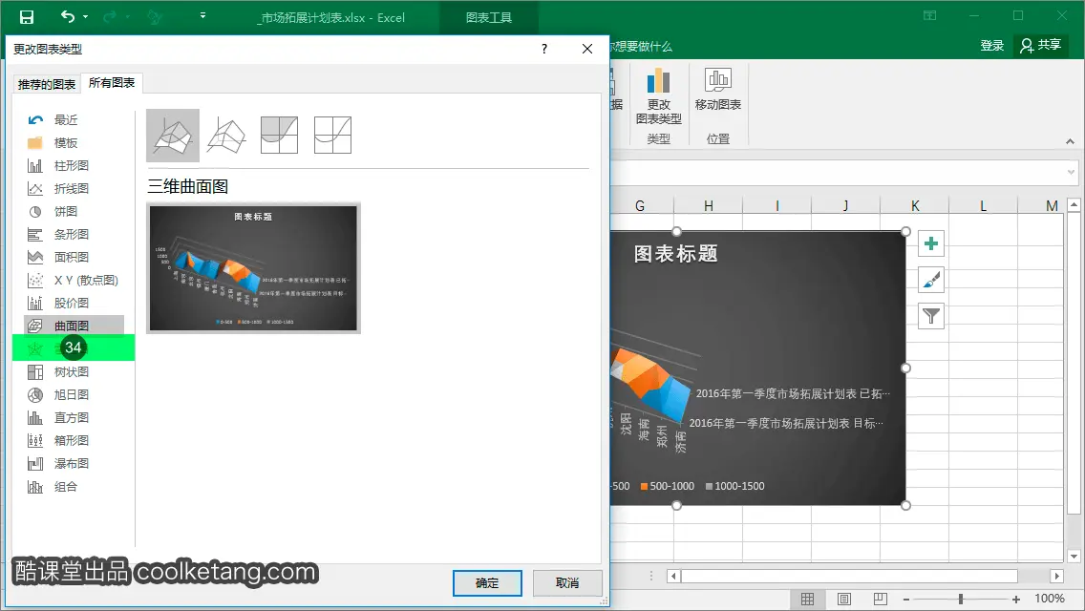1085x611 pixels.
Task: Click the vertical scrollbar up arrow
Action: click(1074, 204)
